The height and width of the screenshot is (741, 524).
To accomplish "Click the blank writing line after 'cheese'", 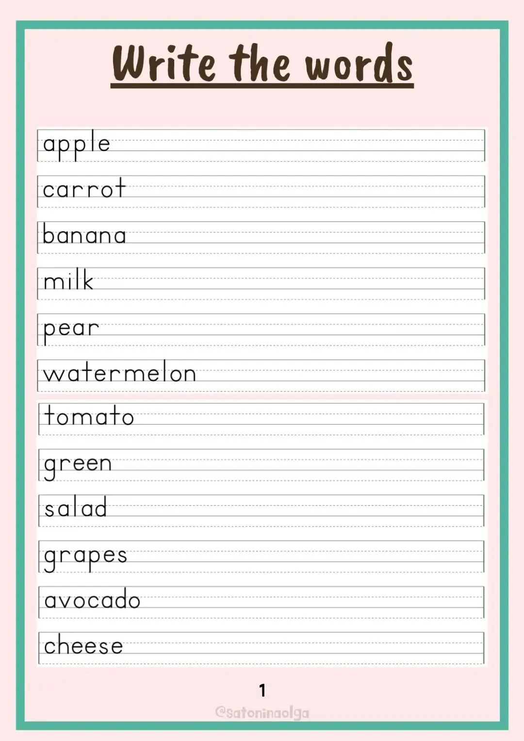I will point(304,648).
